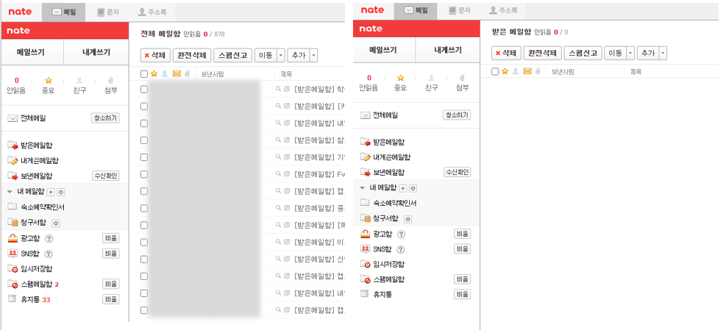Screen dimensions: 723x330
Task: Open the 이동 dropdown arrow in 전체 메일함 toolbar
Action: (x=281, y=55)
